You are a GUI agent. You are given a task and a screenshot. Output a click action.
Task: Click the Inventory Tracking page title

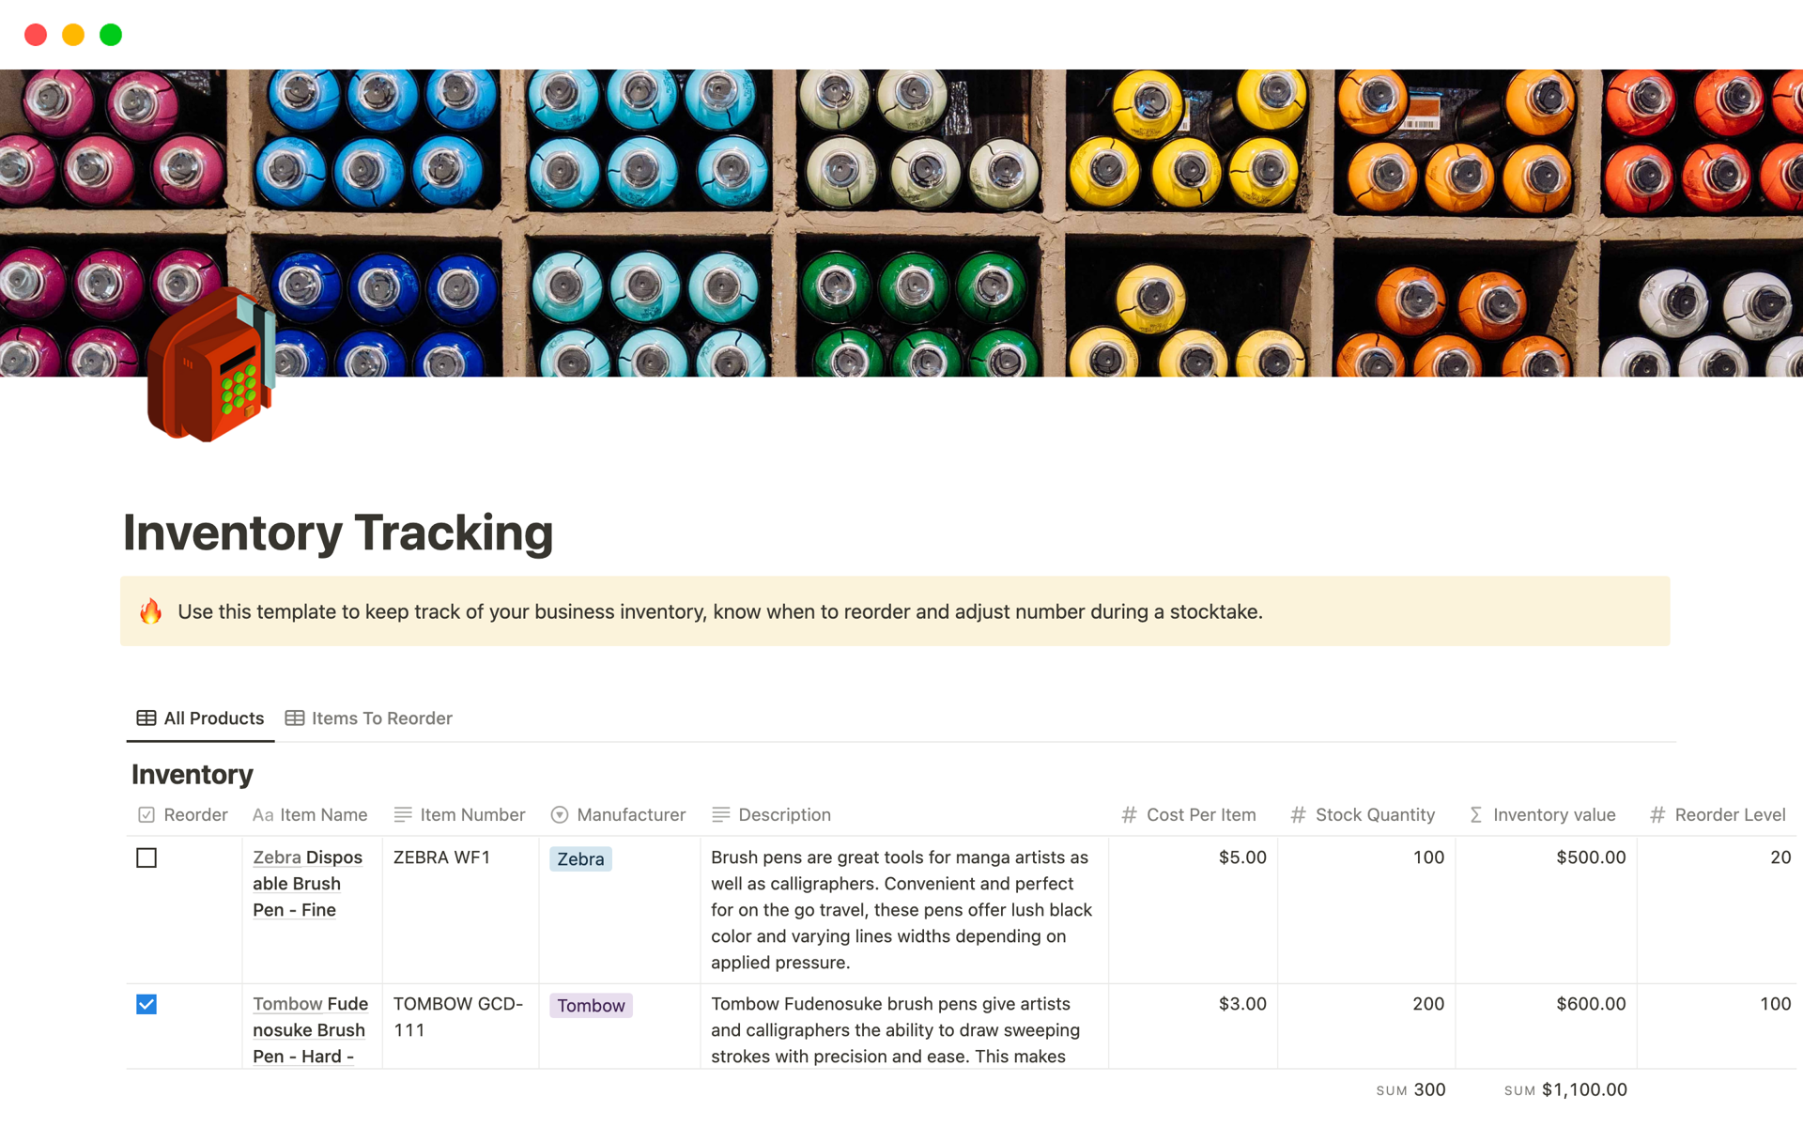pyautogui.click(x=339, y=533)
